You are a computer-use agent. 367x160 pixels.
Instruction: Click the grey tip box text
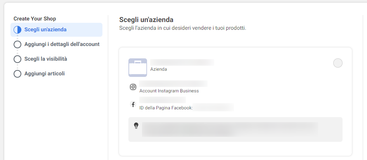[x=230, y=129]
